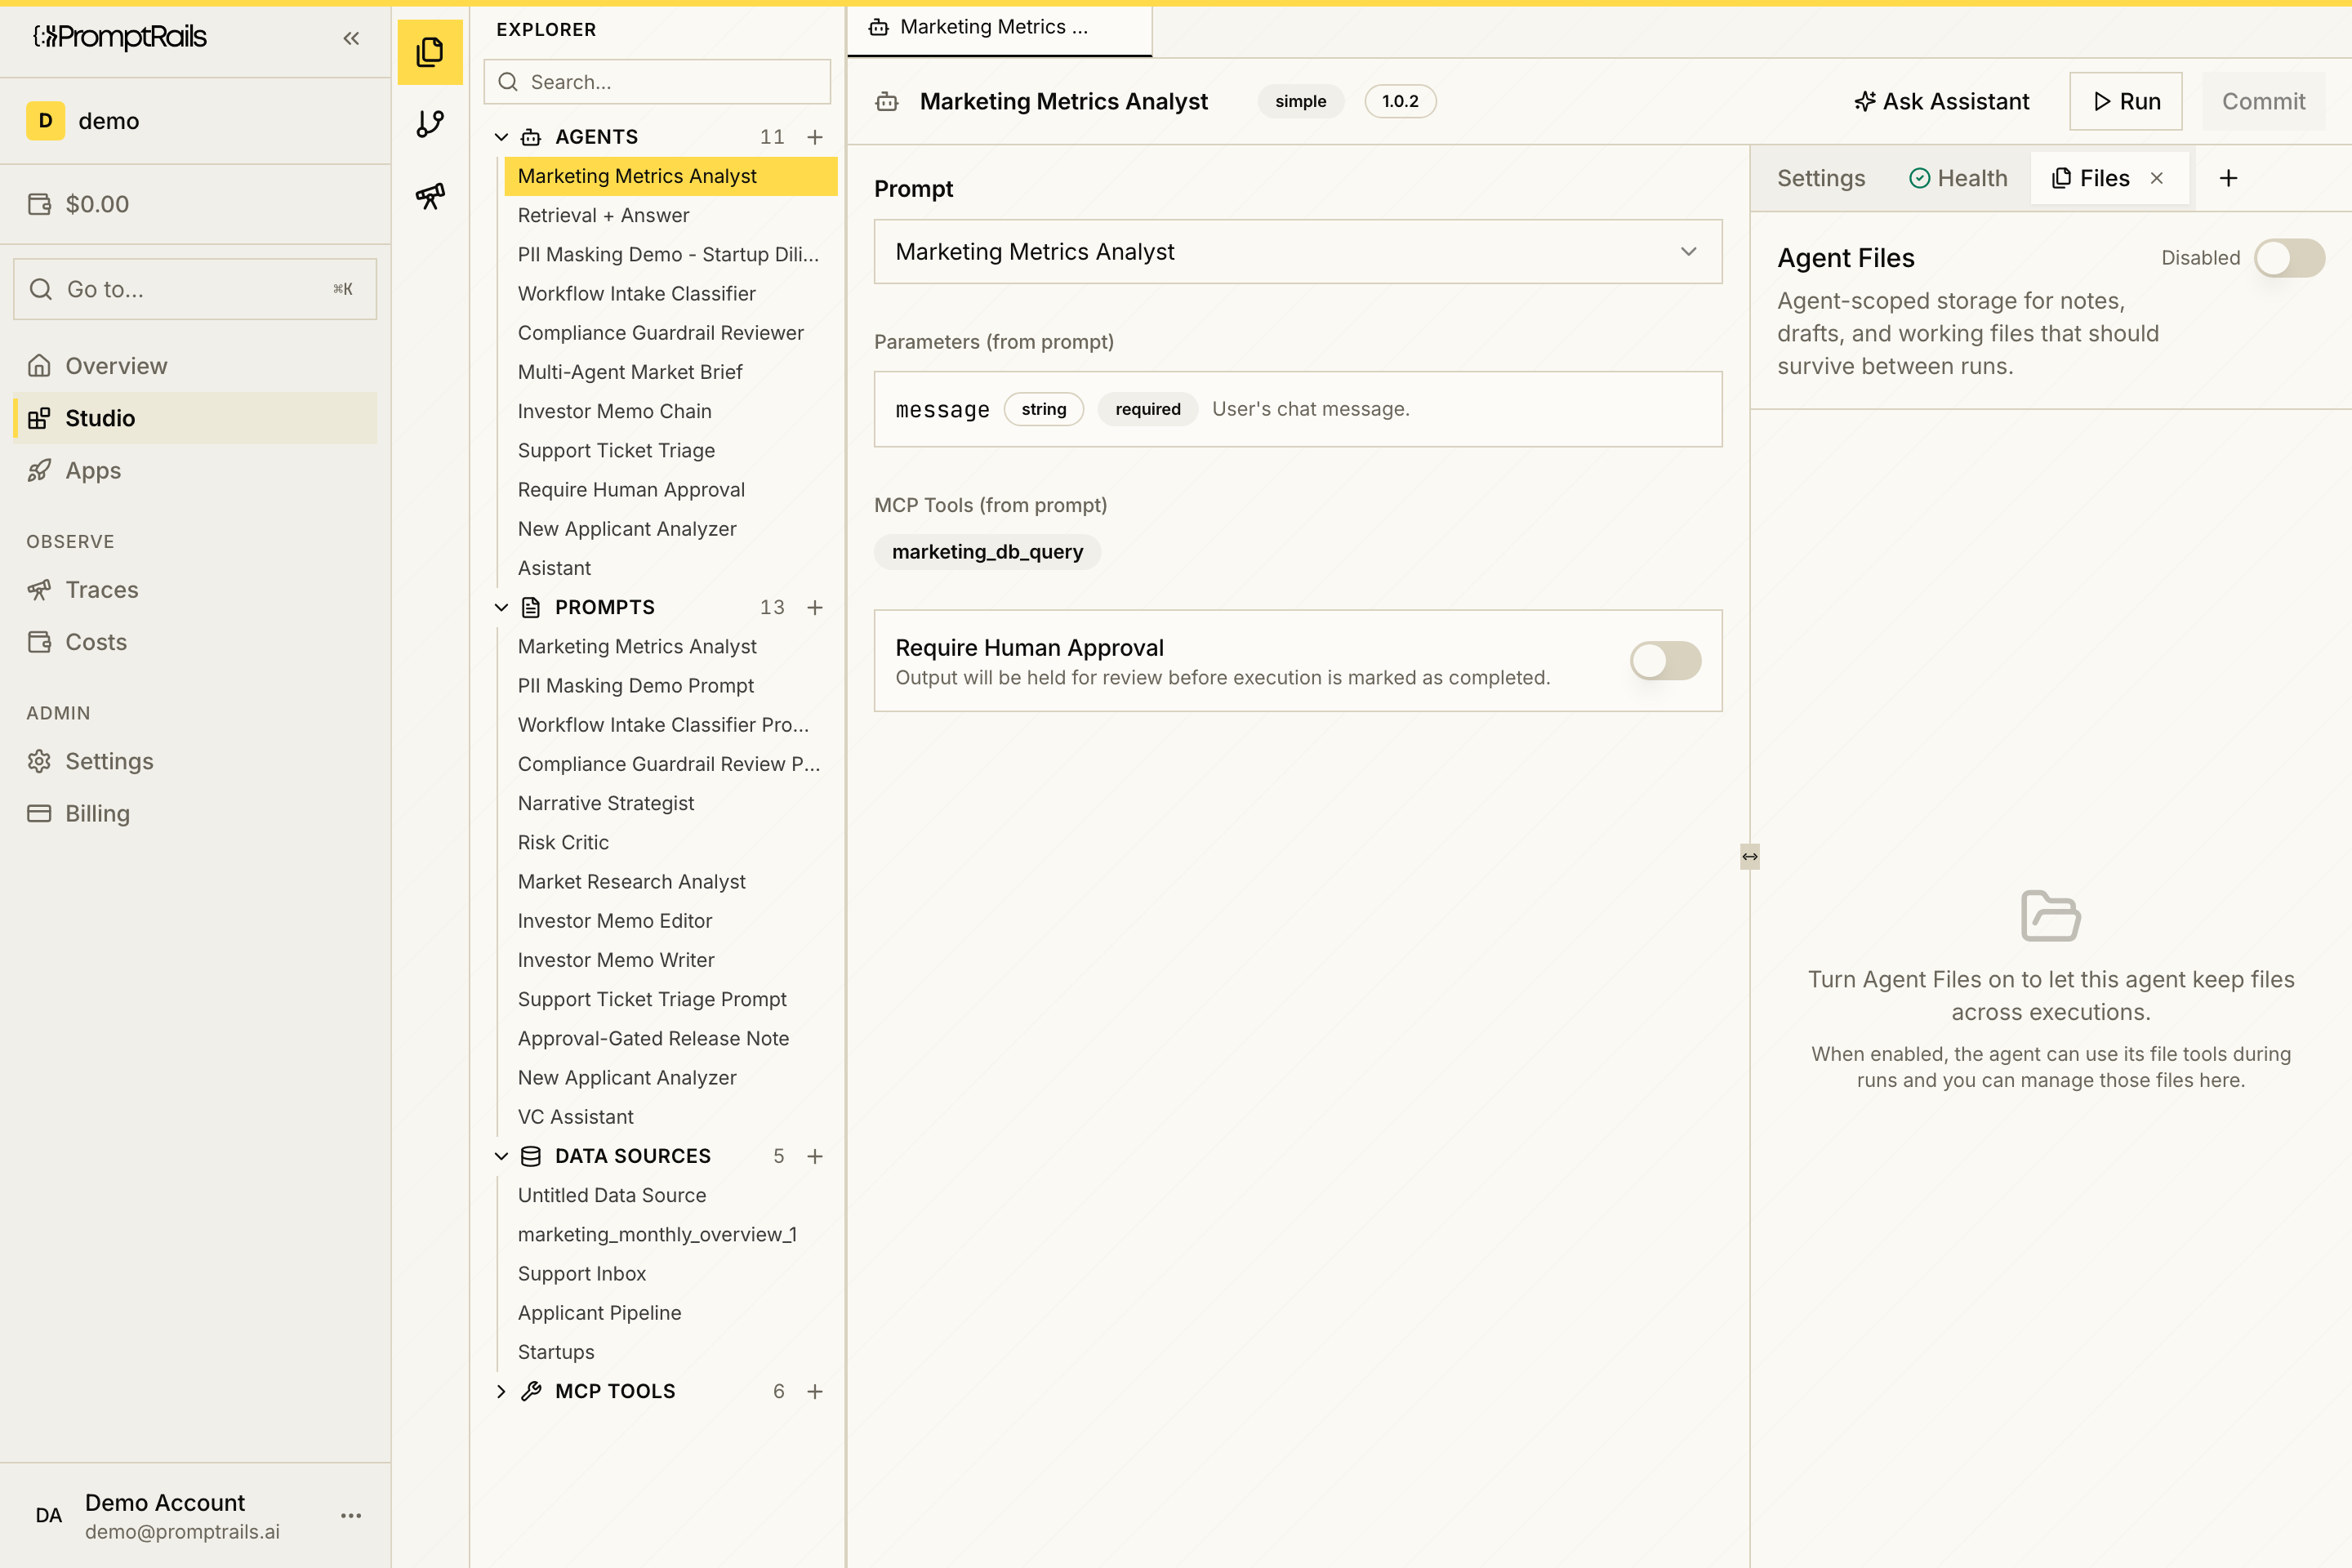Open Studio in the sidebar

tap(195, 418)
